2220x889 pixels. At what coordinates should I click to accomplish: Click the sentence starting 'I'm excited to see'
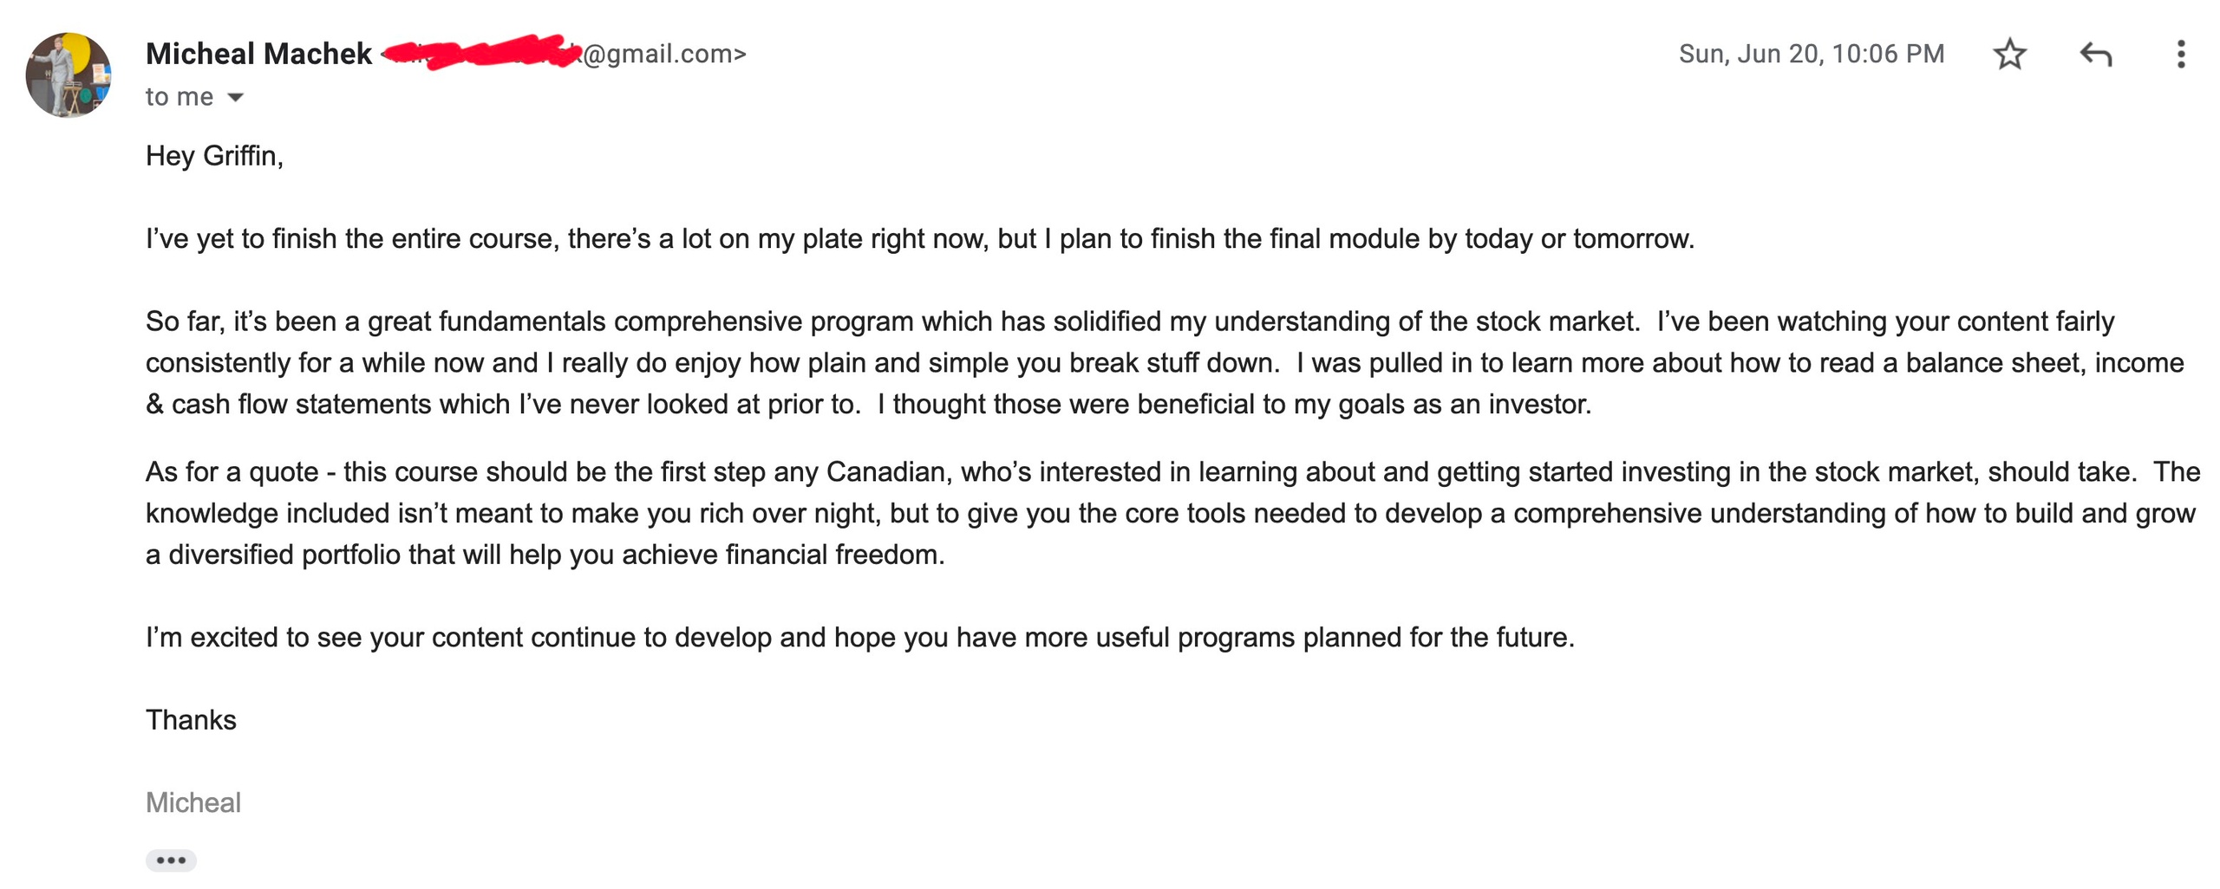859,638
